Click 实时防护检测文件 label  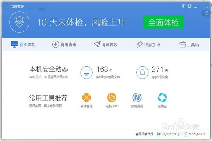108,77
